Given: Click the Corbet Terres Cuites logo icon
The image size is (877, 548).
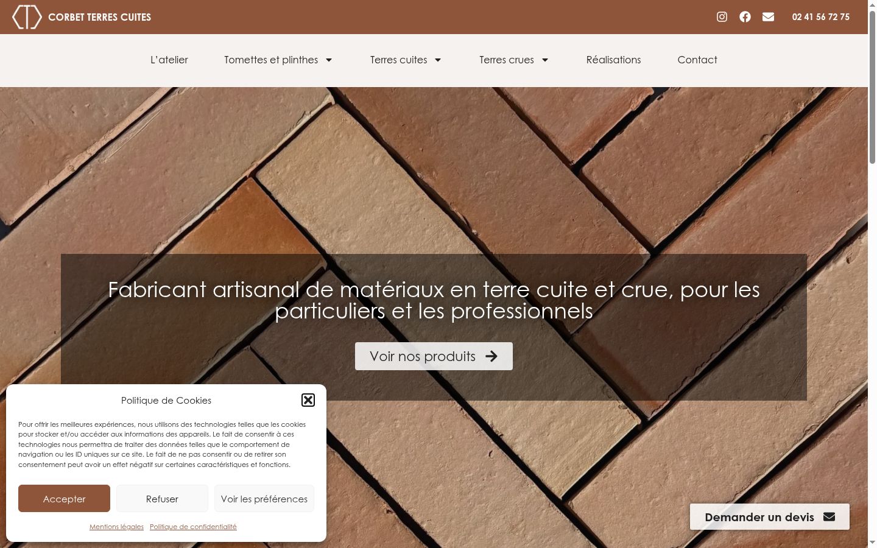Looking at the screenshot, I should [27, 17].
